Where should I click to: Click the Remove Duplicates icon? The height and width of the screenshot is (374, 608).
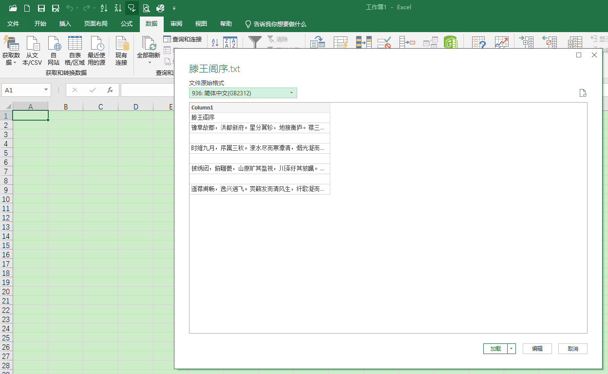pos(364,42)
